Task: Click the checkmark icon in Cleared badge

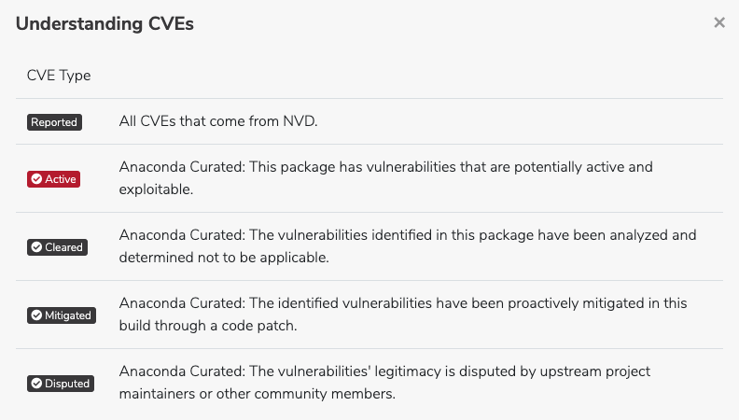Action: [x=36, y=247]
